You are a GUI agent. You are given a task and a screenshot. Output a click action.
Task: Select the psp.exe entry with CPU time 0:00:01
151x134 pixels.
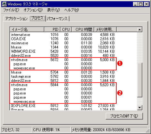pyautogui.click(x=63, y=97)
